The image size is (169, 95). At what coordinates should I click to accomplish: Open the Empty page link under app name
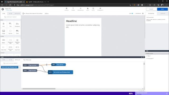[9, 10]
